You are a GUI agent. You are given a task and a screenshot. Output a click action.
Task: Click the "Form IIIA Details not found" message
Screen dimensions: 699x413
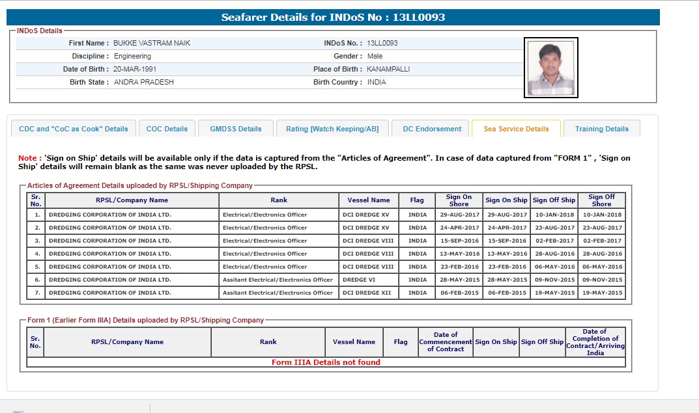326,362
